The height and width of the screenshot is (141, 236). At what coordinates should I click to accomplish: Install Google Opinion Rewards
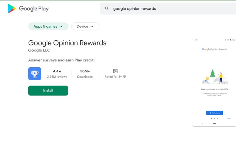click(48, 91)
